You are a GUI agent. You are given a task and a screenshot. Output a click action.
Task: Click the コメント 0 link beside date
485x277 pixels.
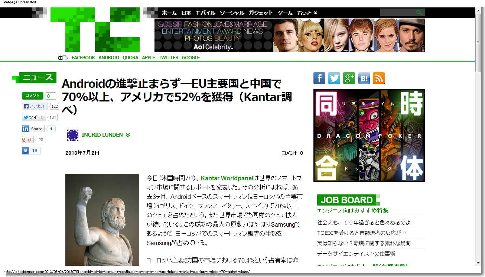coord(292,153)
